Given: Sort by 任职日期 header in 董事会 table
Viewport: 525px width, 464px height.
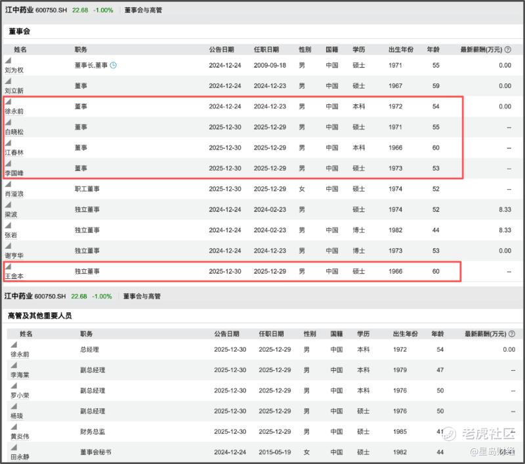Looking at the screenshot, I should 266,49.
